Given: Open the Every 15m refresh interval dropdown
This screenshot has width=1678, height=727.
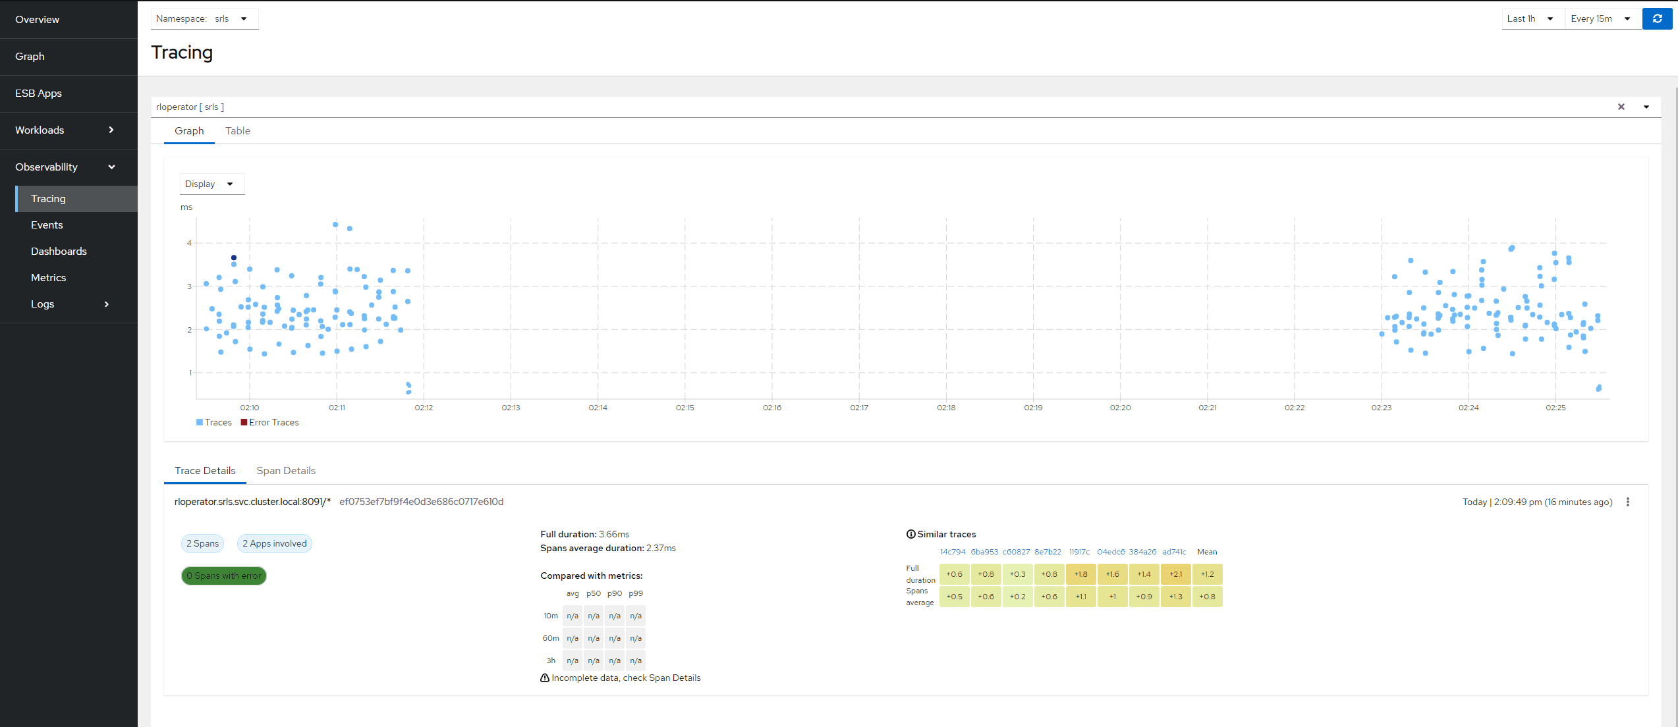Looking at the screenshot, I should 1601,18.
